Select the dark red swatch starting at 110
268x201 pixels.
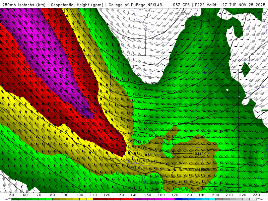96,199
